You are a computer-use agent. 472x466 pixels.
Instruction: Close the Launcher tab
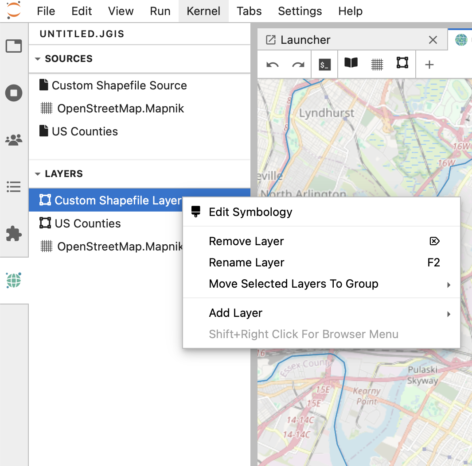(x=433, y=40)
